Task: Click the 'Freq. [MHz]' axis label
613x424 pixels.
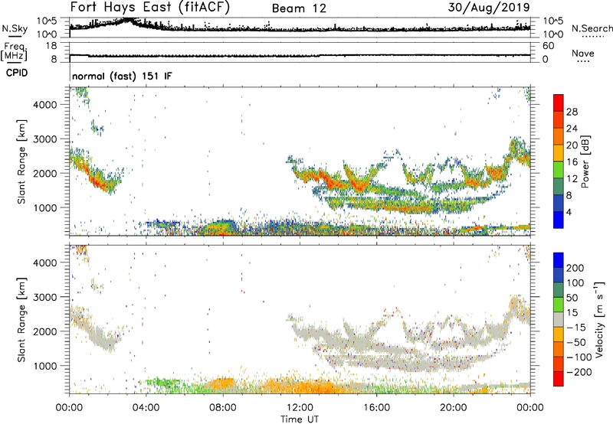Action: tap(14, 51)
